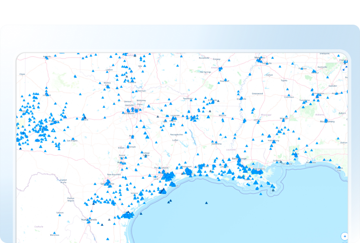Click the marker near Monclova

(54, 232)
